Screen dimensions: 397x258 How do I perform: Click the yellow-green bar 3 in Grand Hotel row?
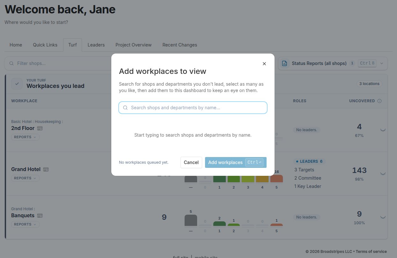coord(248,179)
